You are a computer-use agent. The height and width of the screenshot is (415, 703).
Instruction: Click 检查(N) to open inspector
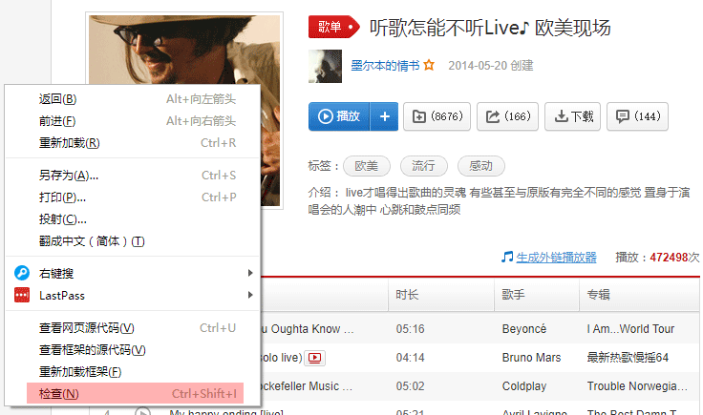135,393
